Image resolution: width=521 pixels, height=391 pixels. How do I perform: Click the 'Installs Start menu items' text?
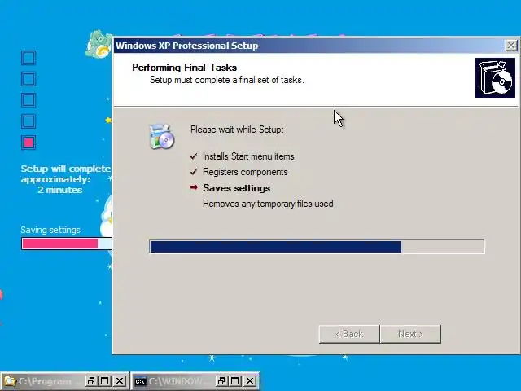click(x=248, y=156)
